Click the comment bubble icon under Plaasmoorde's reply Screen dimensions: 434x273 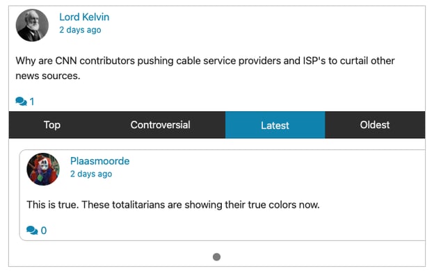[32, 230]
